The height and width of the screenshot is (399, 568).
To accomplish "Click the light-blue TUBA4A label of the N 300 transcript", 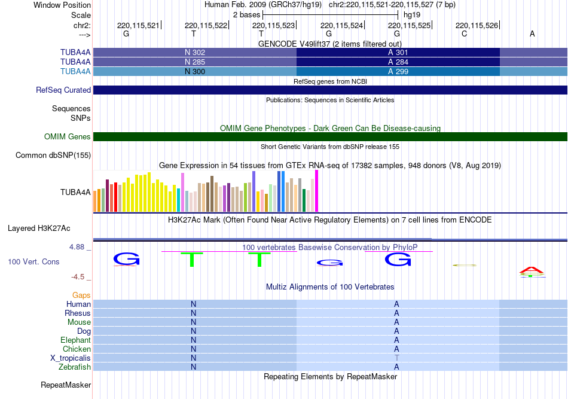I will click(x=75, y=71).
